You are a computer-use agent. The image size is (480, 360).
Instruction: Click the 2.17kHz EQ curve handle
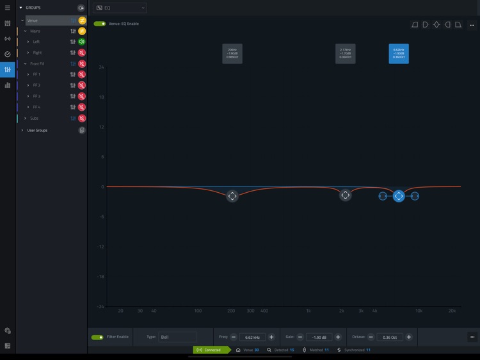click(x=346, y=195)
